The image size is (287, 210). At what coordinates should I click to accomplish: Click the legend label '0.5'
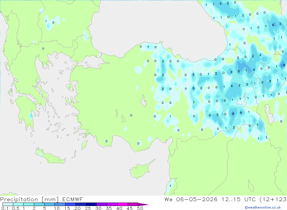coord(15,208)
